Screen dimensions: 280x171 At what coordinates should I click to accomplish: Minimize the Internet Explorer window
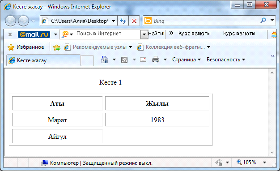pos(238,4)
